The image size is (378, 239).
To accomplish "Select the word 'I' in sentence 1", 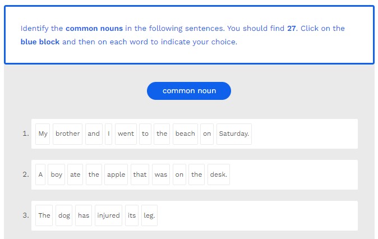I will [x=109, y=134].
